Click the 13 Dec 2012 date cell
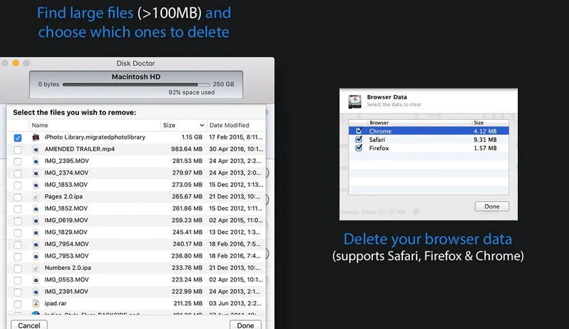This screenshot has width=569, height=329. pos(235,232)
